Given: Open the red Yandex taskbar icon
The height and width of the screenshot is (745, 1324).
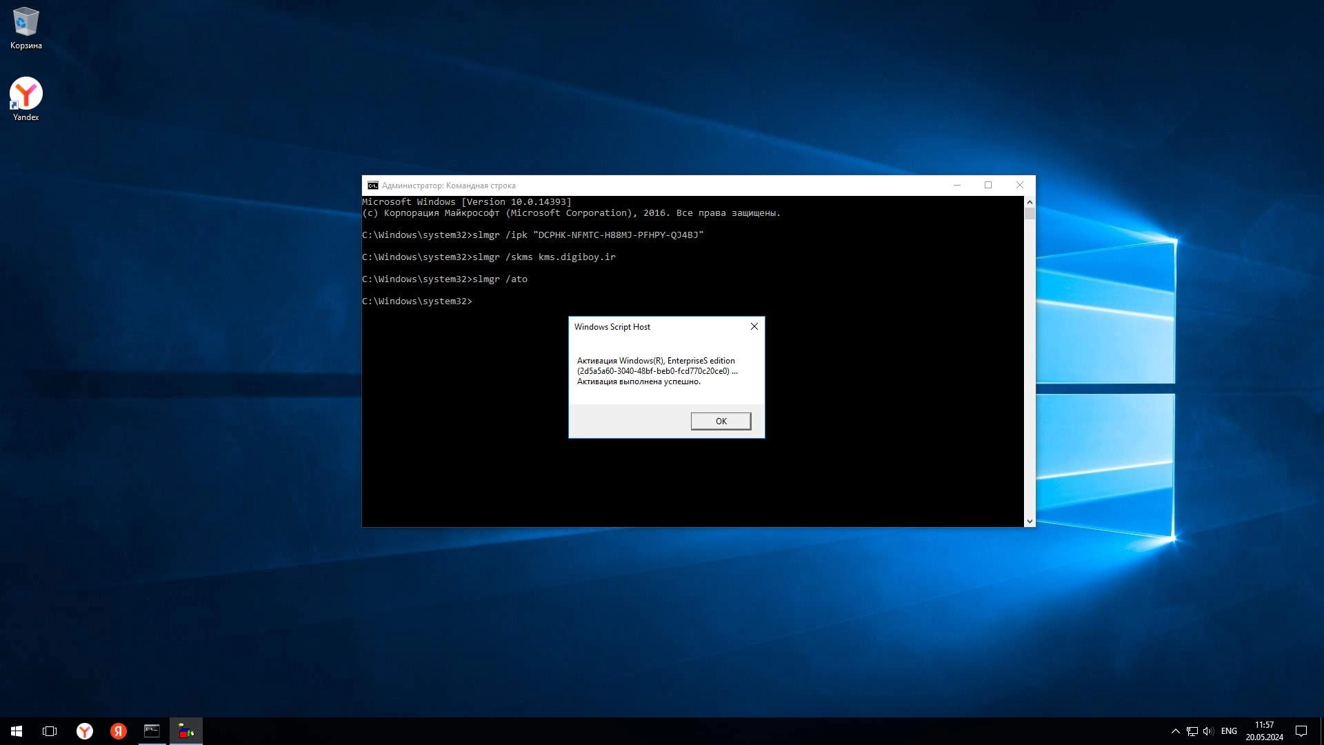Looking at the screenshot, I should coord(118,731).
